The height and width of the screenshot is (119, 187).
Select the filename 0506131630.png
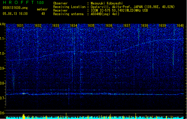coord(15,8)
